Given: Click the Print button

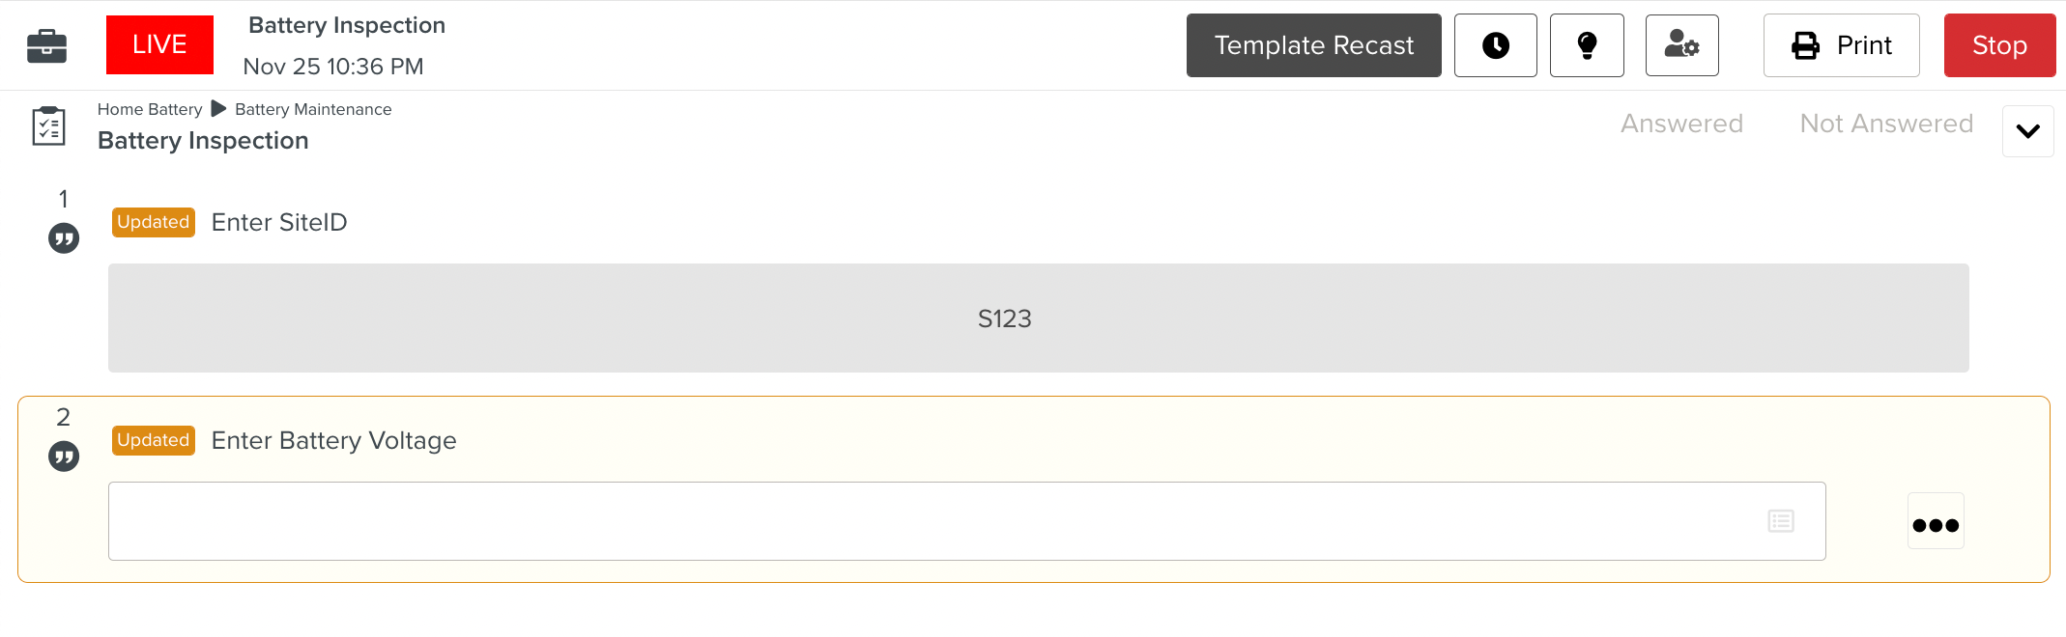Looking at the screenshot, I should tap(1841, 45).
